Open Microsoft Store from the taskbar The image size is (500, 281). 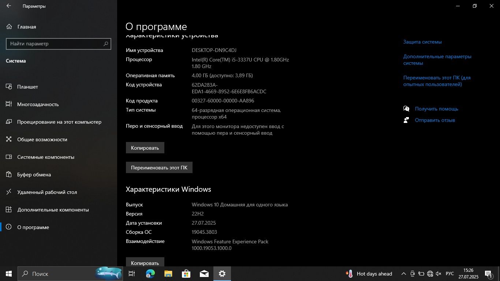186,274
